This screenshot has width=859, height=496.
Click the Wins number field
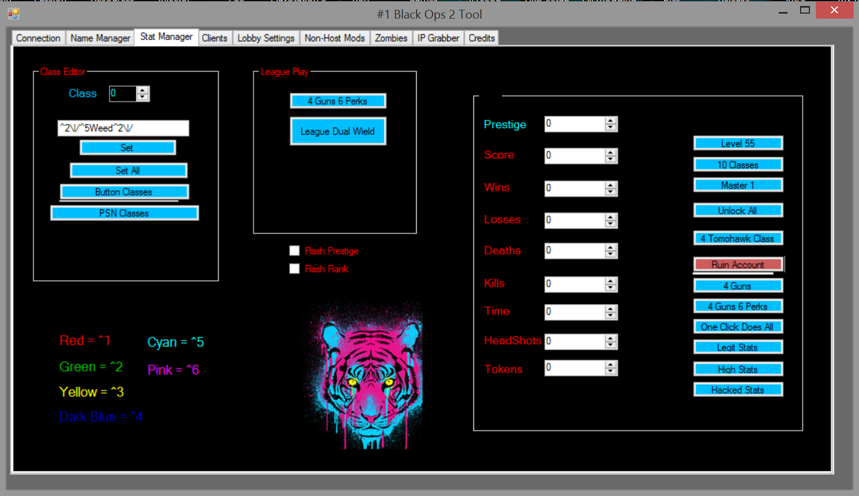(575, 188)
